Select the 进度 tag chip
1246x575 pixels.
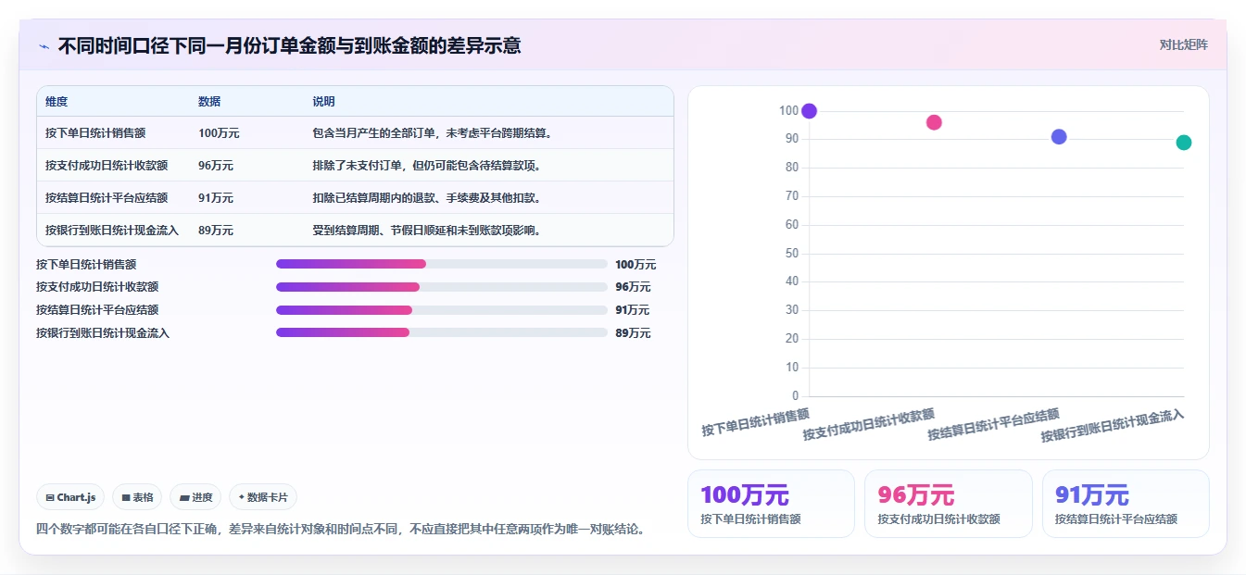coord(195,497)
